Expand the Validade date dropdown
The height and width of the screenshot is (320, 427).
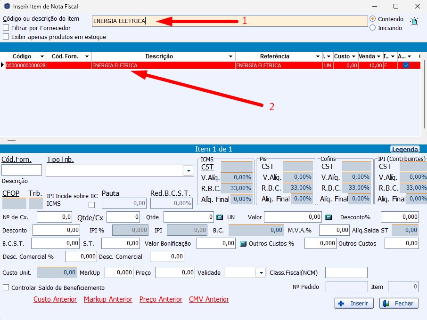click(x=261, y=273)
